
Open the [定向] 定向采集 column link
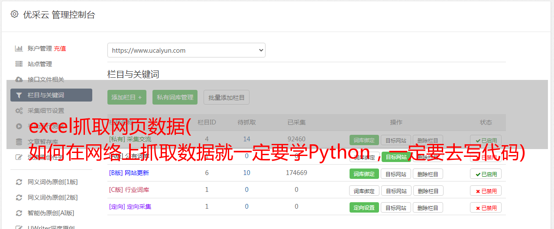pos(130,207)
